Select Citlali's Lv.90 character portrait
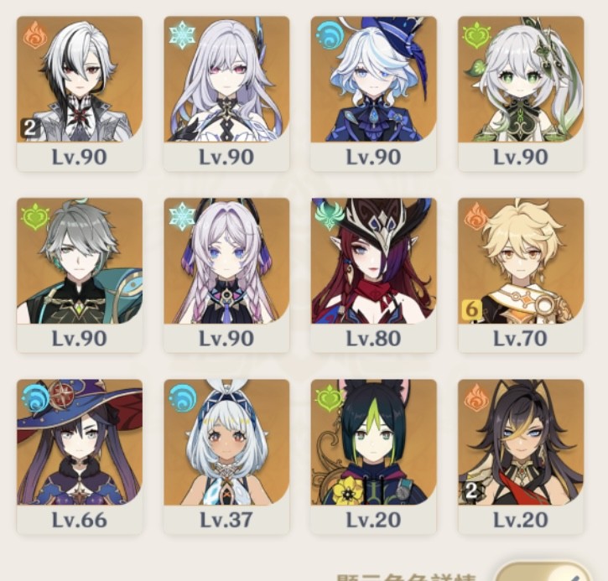The image size is (608, 581). 226,261
